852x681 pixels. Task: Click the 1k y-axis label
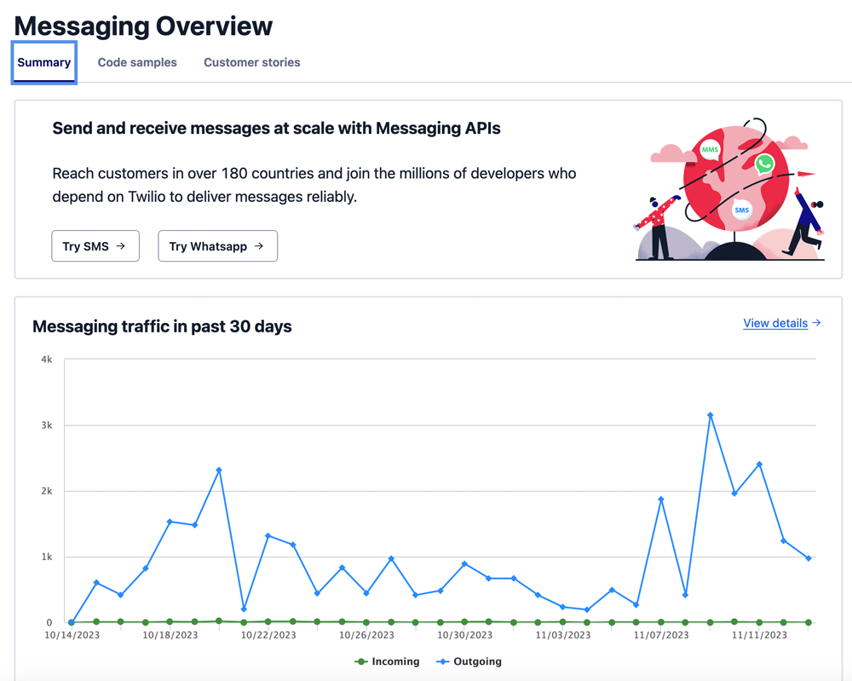point(47,557)
